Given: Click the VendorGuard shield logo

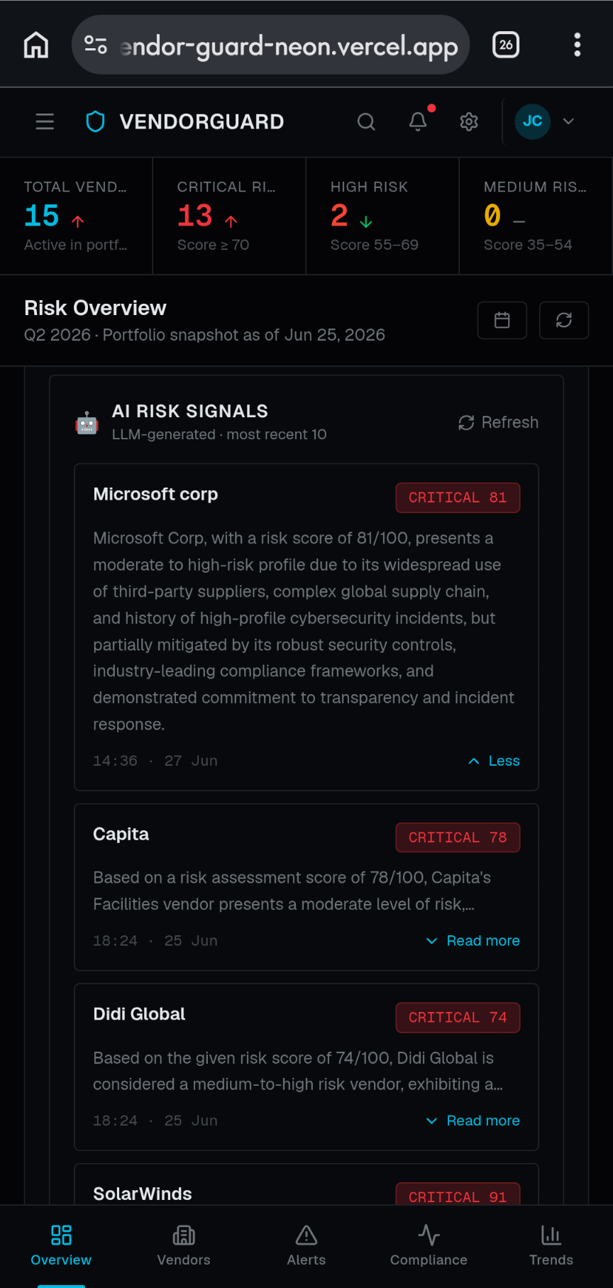Looking at the screenshot, I should point(95,121).
